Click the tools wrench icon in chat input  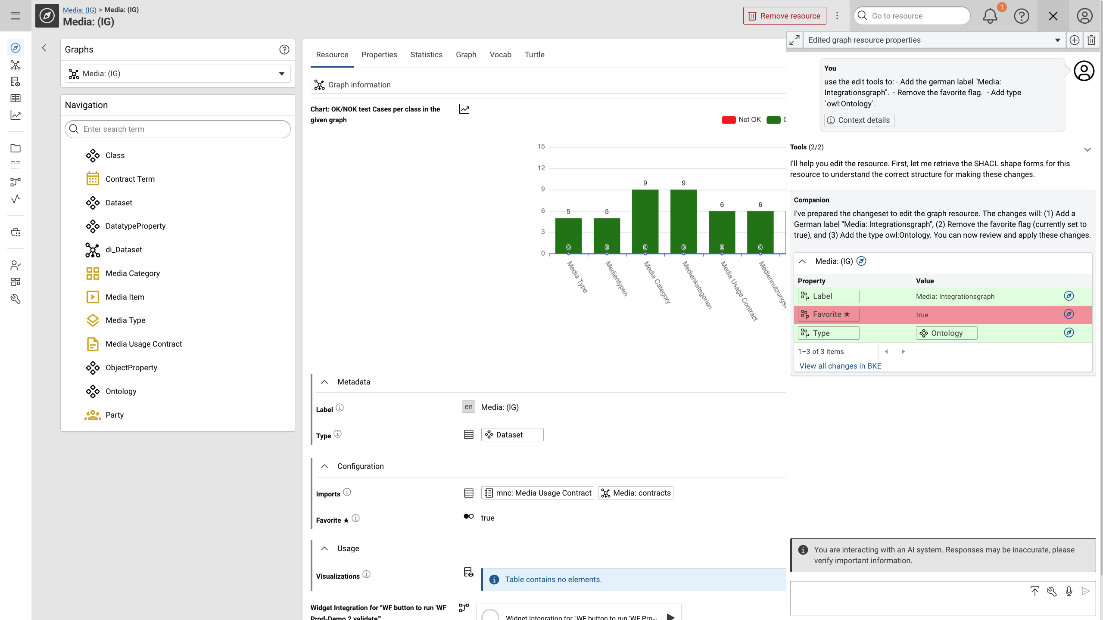point(1052,591)
